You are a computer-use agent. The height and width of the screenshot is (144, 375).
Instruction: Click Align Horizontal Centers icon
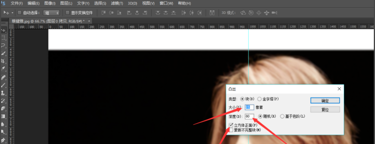pos(137,12)
